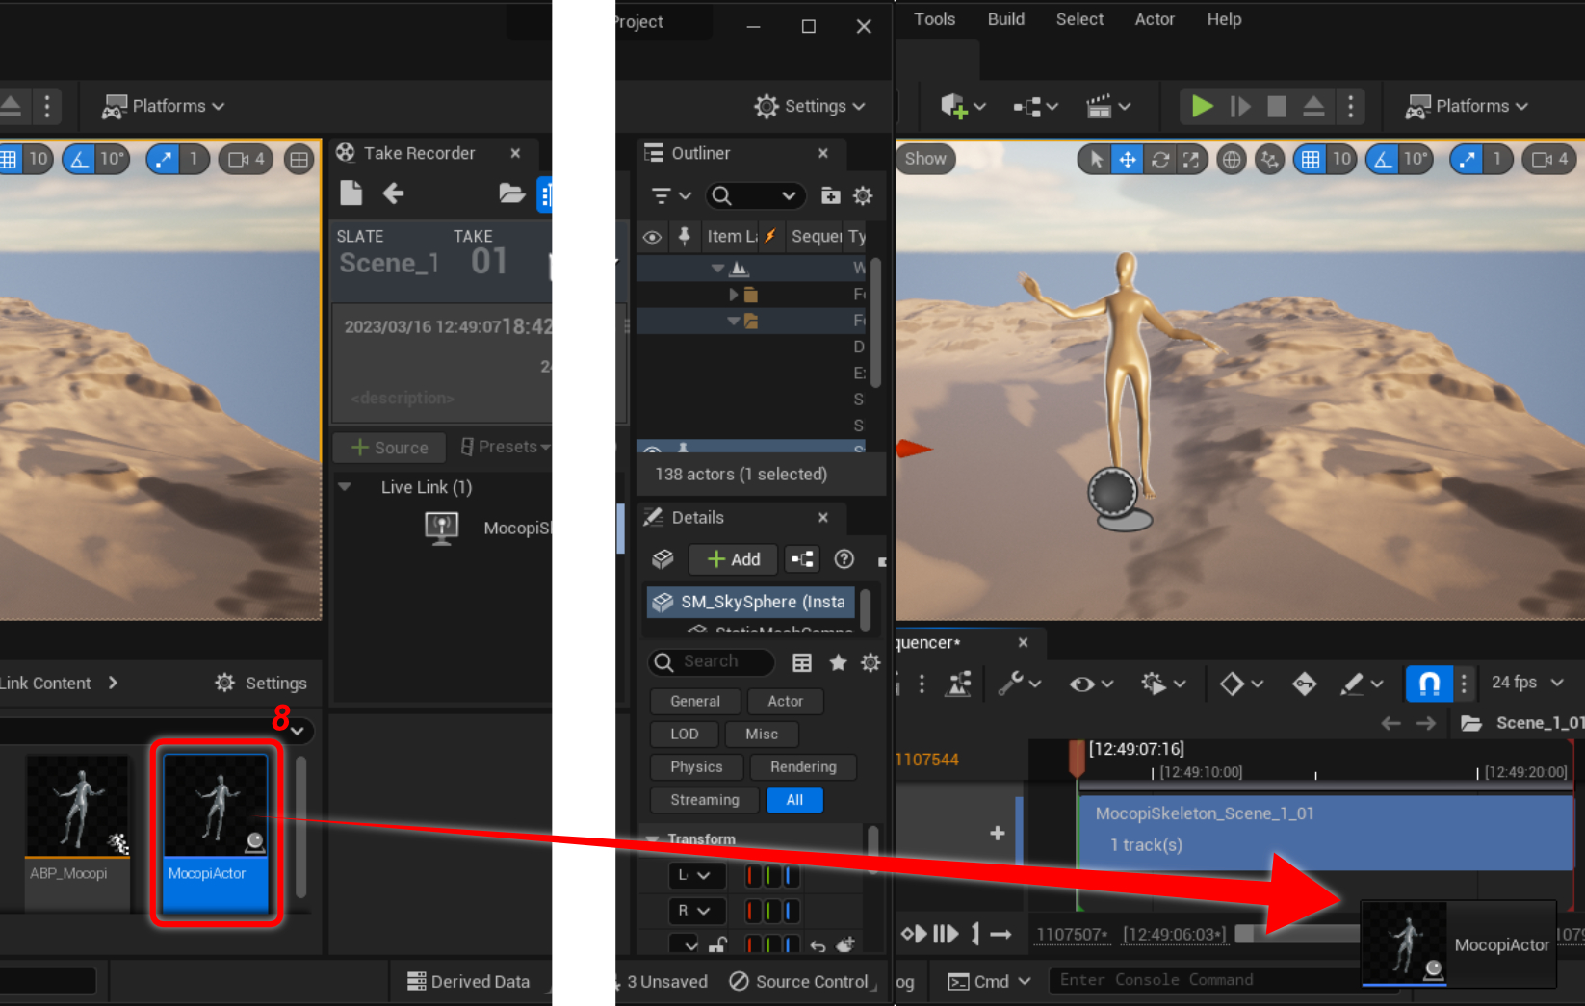Open the Platforms dropdown on right toolbar

(x=1468, y=106)
